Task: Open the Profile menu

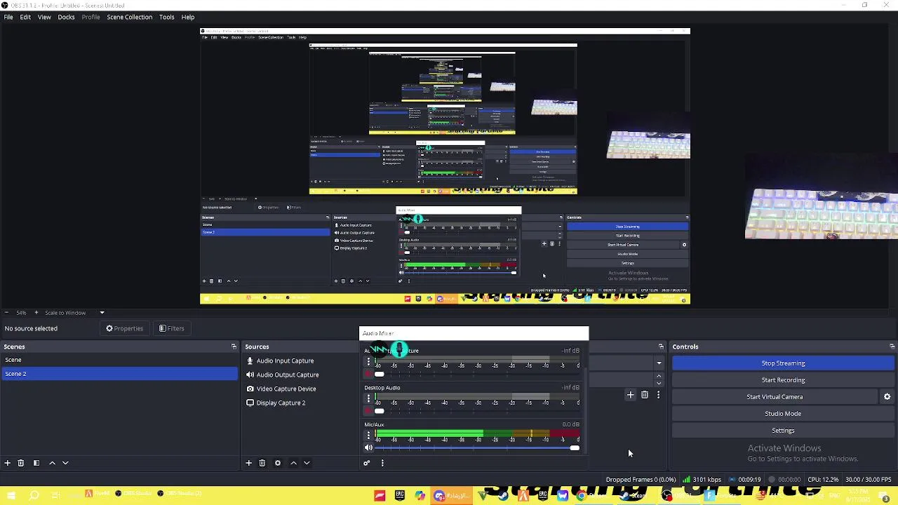Action: point(91,17)
